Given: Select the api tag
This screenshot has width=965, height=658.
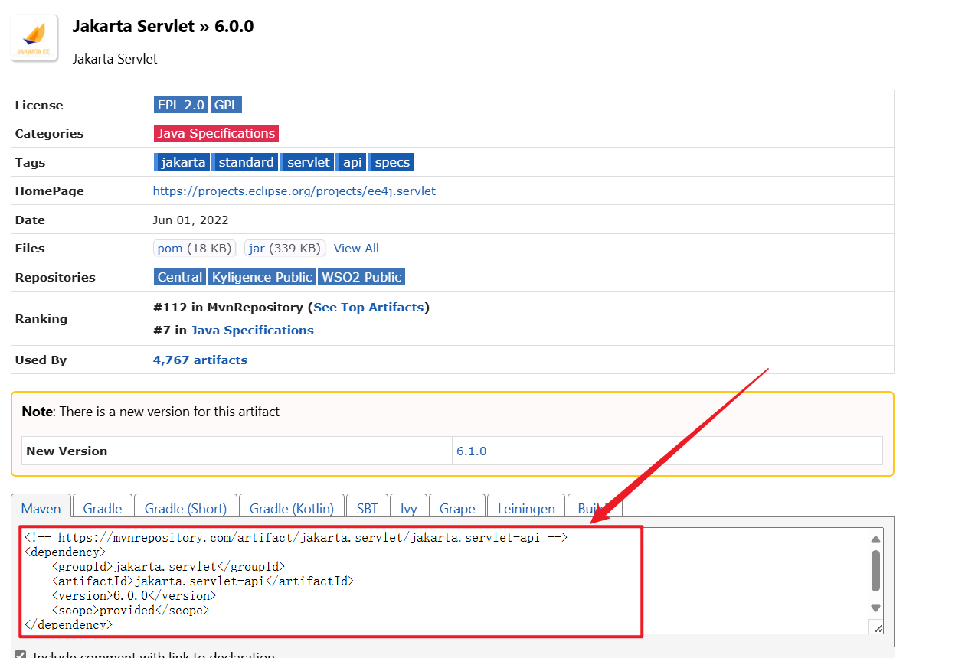Looking at the screenshot, I should pos(352,162).
